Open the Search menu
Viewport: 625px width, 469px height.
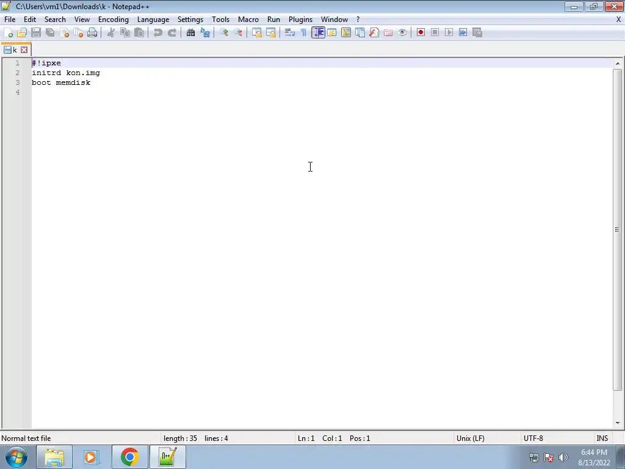click(x=55, y=20)
